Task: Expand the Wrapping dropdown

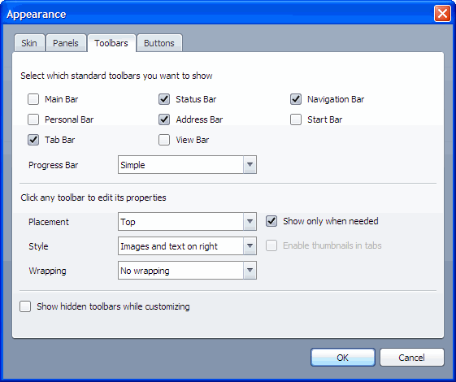Action: (x=187, y=271)
